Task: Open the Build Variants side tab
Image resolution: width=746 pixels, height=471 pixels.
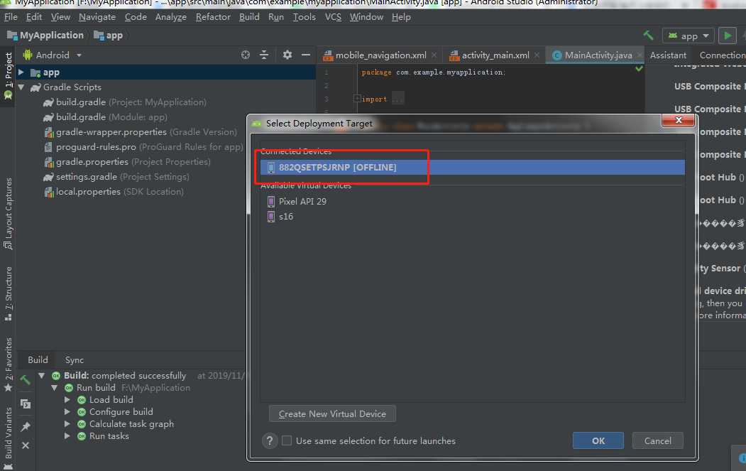Action: pyautogui.click(x=8, y=438)
